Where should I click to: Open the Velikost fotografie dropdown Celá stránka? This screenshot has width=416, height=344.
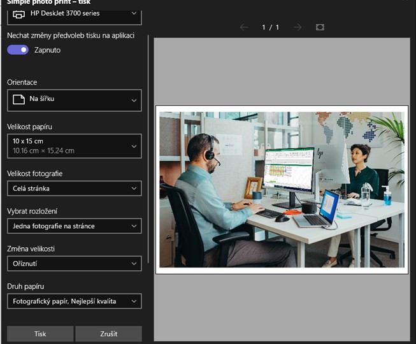click(x=75, y=189)
